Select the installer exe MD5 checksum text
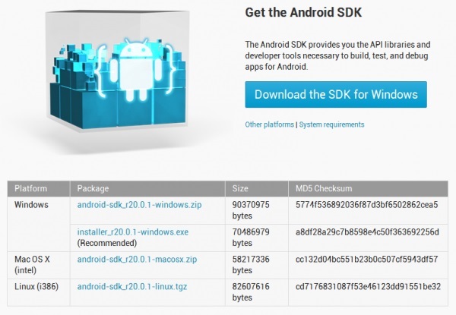The image size is (456, 315). point(367,232)
